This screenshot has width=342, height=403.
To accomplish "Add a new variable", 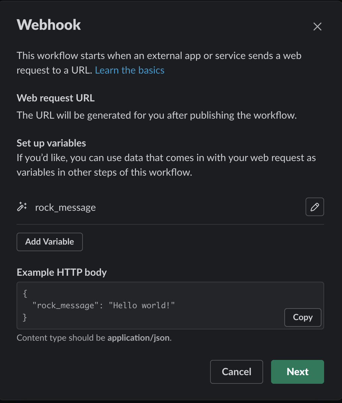I will click(50, 242).
